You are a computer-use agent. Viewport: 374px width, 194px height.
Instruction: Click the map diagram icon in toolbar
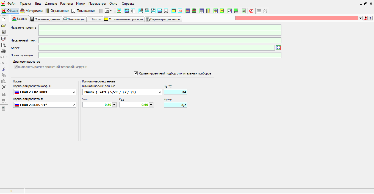click(x=244, y=11)
